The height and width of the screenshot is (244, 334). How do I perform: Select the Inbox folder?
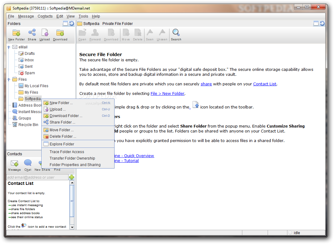coord(26,60)
